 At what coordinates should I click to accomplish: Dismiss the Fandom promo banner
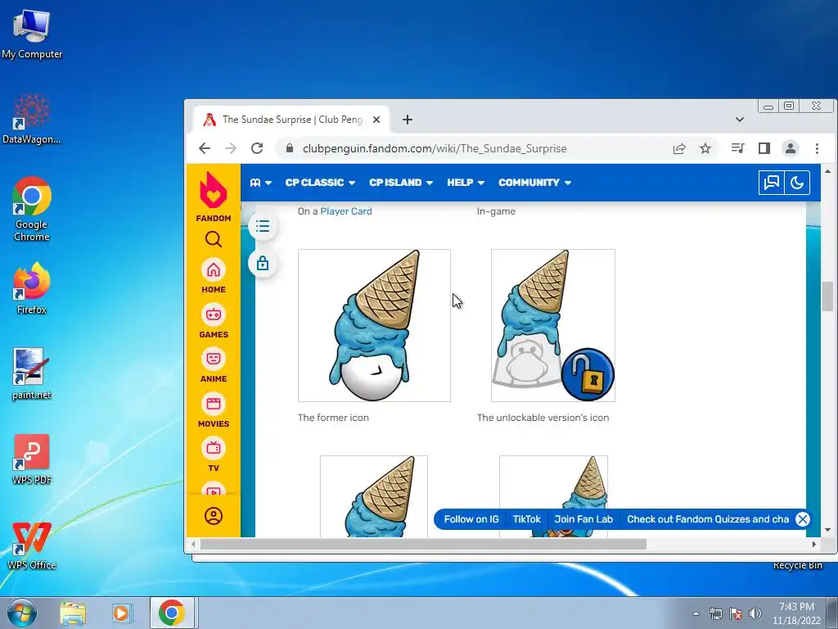pyautogui.click(x=803, y=519)
